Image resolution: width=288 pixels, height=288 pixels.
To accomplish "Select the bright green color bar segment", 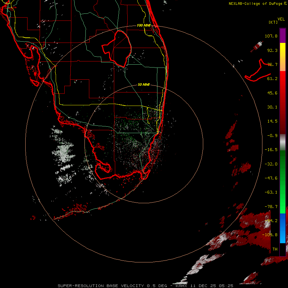I will click(x=283, y=182).
